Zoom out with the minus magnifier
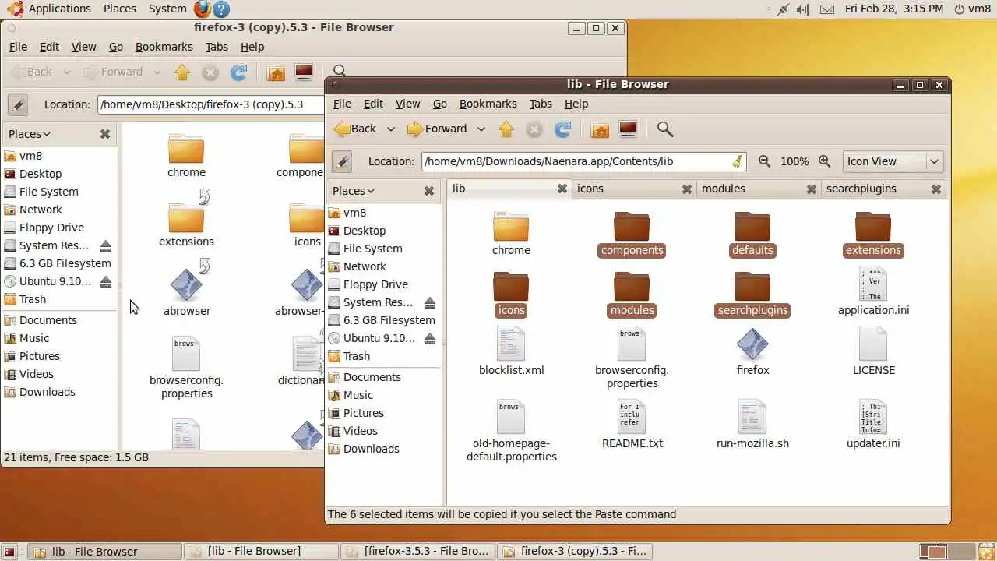This screenshot has width=997, height=561. 764,161
